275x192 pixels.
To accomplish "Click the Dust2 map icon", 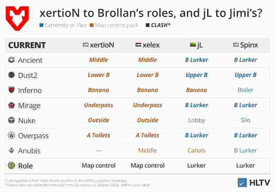I will (12, 75).
